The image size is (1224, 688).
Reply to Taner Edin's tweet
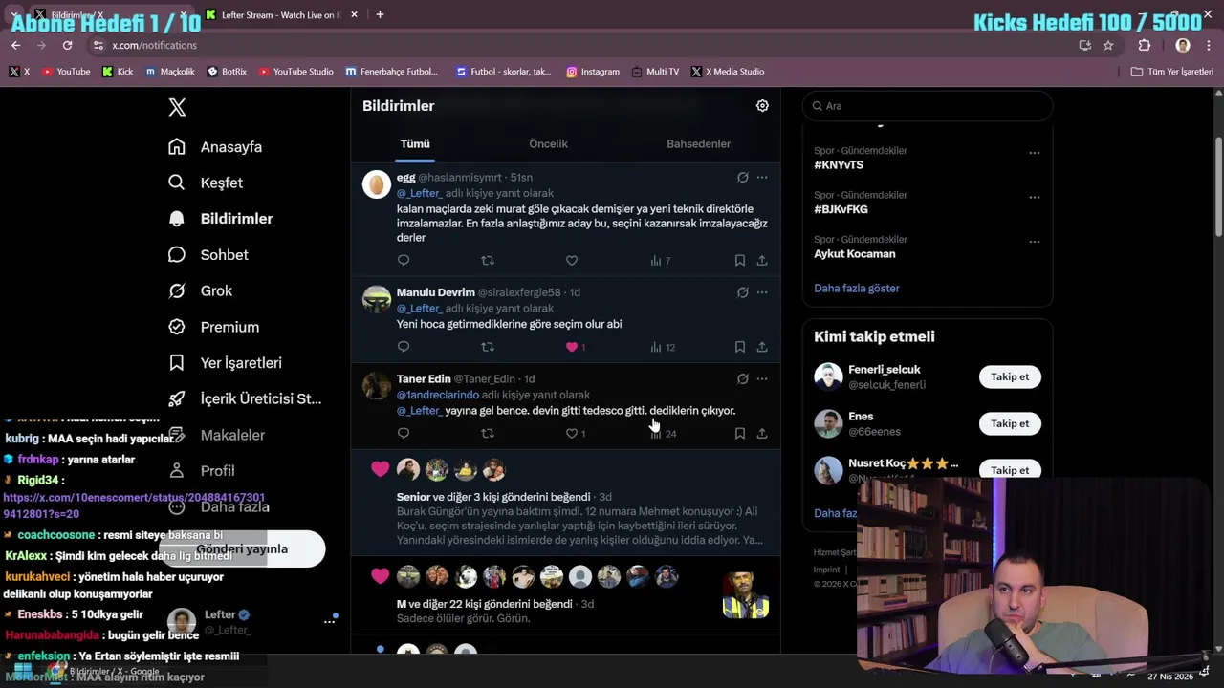pos(404,433)
